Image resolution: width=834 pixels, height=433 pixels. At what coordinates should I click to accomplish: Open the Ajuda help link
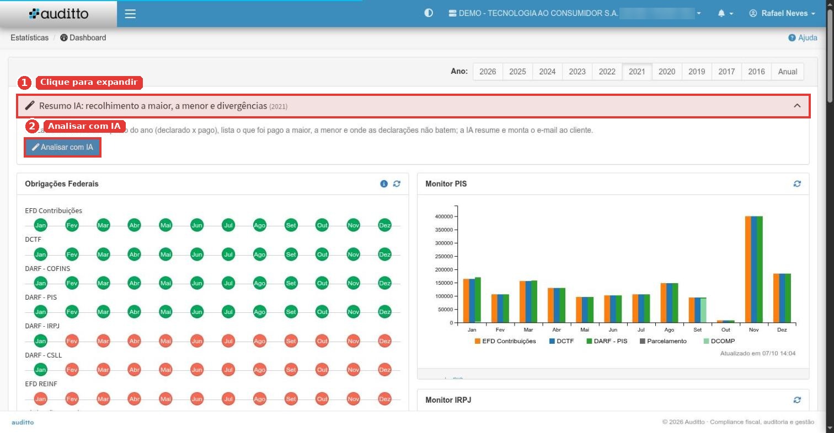tap(803, 38)
